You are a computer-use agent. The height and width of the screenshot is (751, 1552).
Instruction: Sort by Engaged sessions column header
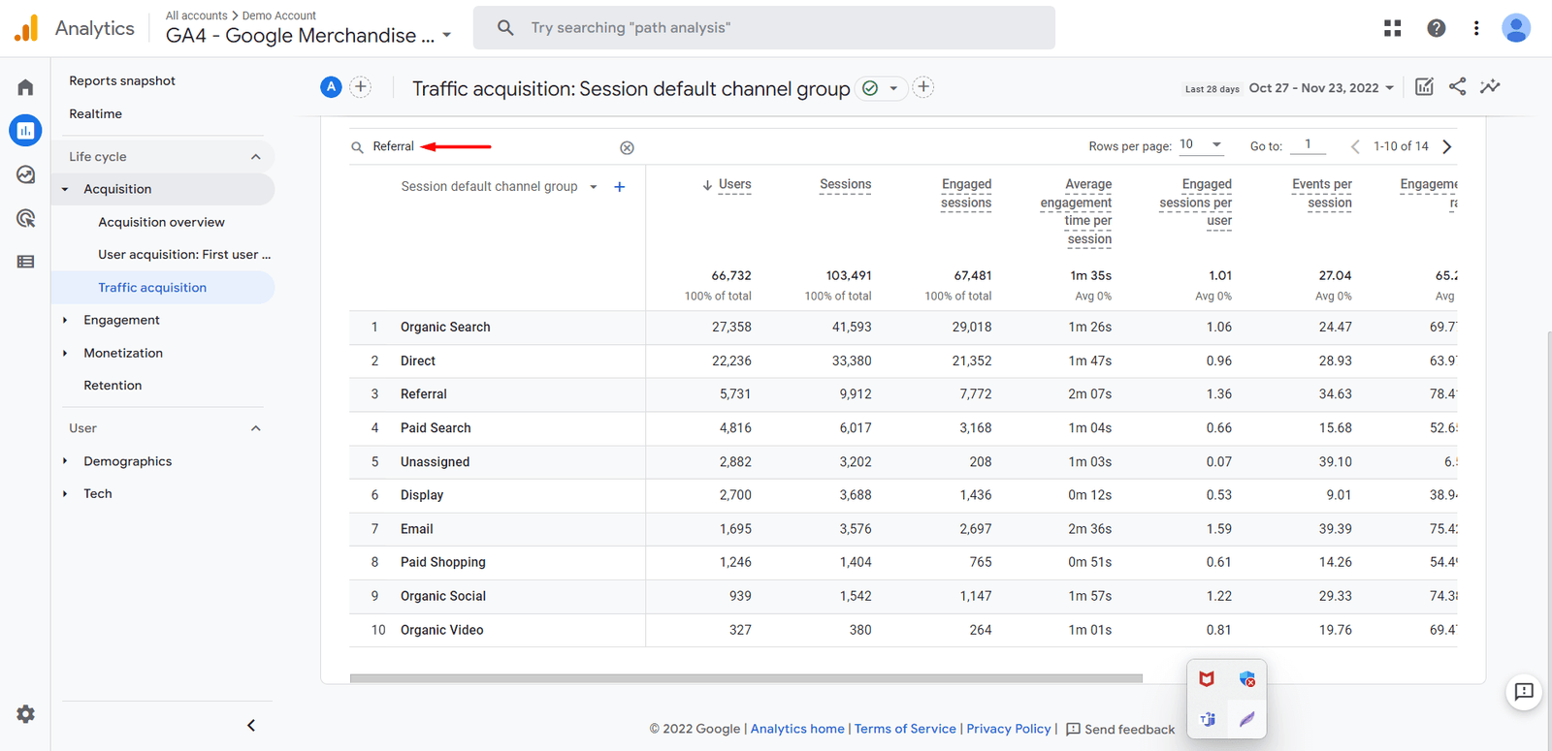(966, 193)
